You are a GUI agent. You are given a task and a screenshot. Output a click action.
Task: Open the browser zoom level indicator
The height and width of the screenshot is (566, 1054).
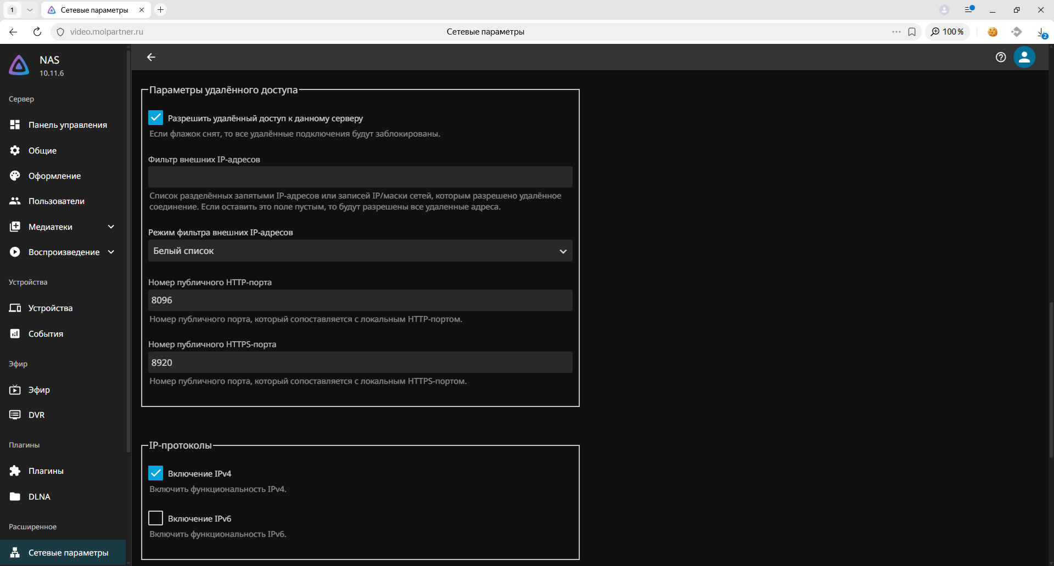pos(948,32)
